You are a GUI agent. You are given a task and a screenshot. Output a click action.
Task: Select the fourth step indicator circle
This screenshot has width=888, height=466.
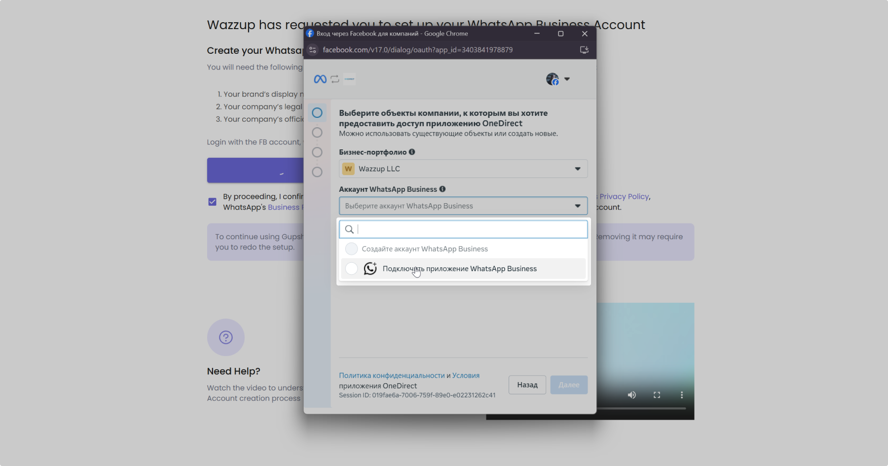(x=317, y=172)
